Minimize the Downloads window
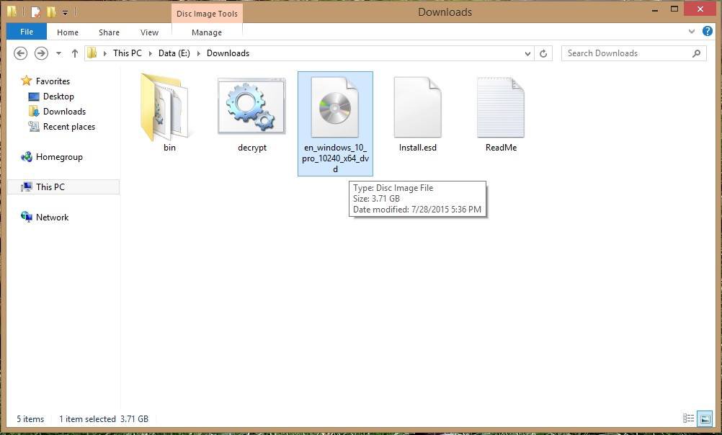The width and height of the screenshot is (722, 435). (655, 9)
